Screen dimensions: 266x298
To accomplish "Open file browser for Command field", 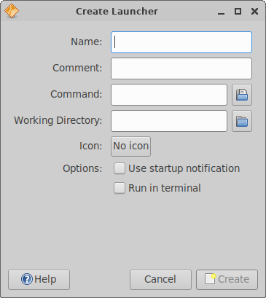I will coord(242,95).
